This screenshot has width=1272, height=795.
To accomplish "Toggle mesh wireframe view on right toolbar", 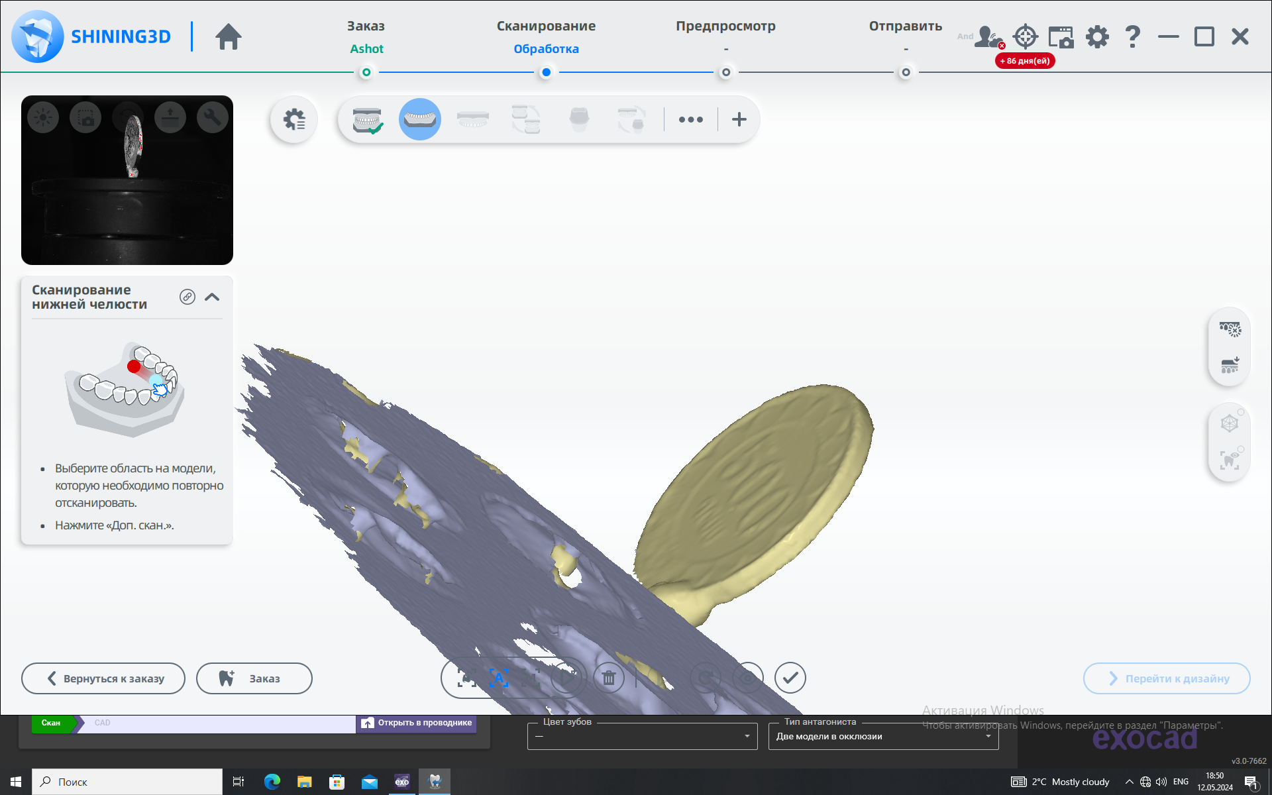I will tap(1230, 423).
